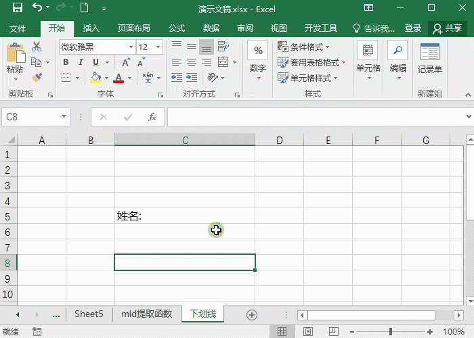
Task: Apply red font color
Action: (118, 78)
